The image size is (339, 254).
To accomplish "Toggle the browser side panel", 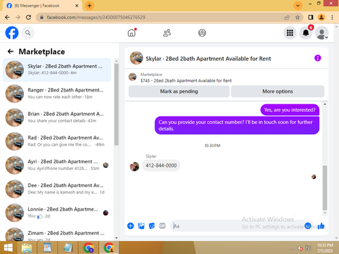I will coord(311,18).
